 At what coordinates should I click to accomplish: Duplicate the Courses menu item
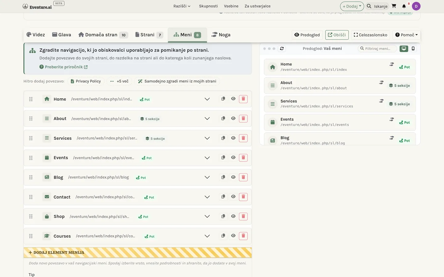tap(223, 236)
